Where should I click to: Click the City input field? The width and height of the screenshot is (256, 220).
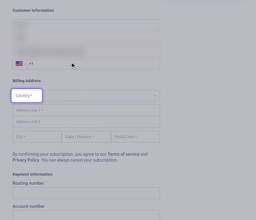click(x=37, y=137)
